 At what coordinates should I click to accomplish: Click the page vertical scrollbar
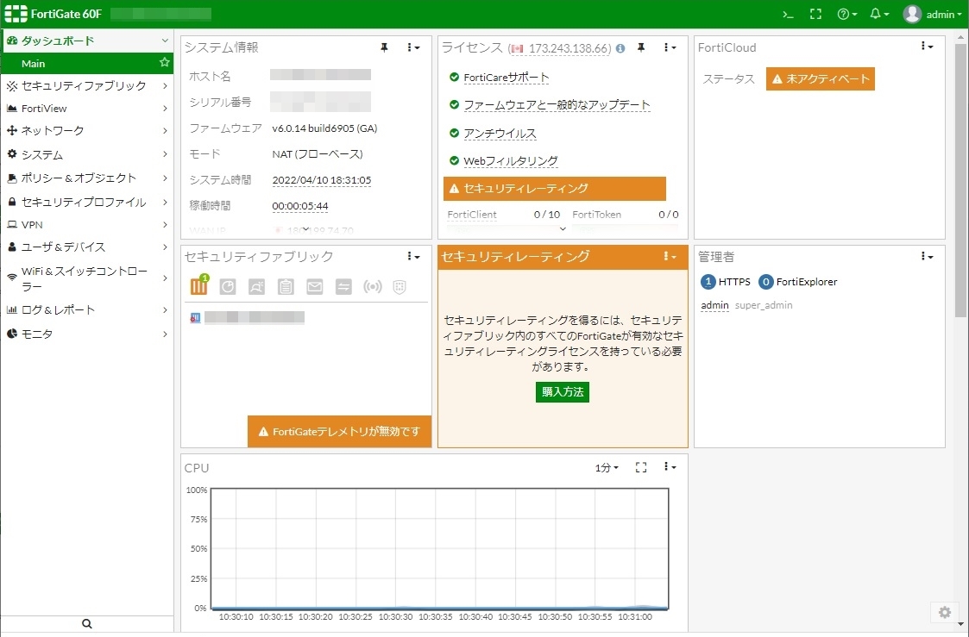pyautogui.click(x=961, y=179)
